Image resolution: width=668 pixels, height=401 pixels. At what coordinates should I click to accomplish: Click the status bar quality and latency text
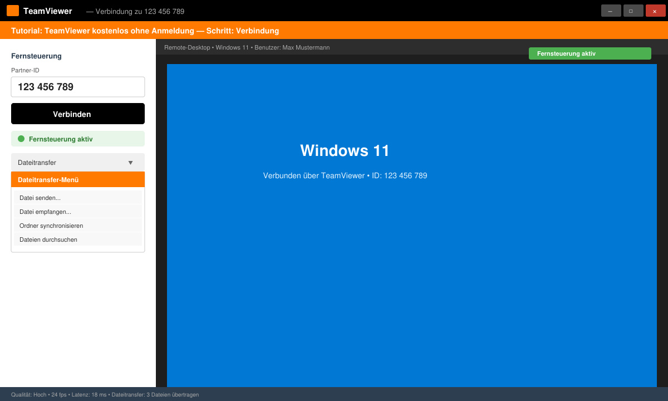point(105,394)
